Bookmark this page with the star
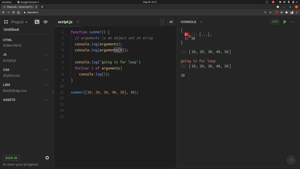 pos(270,12)
